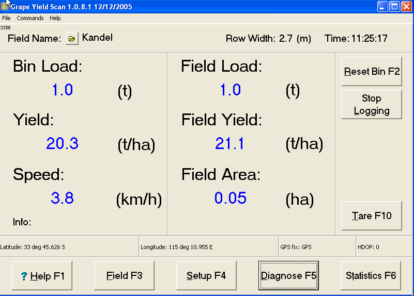The width and height of the screenshot is (414, 296).
Task: Click the HDOP status bar panel
Action: tap(385, 247)
